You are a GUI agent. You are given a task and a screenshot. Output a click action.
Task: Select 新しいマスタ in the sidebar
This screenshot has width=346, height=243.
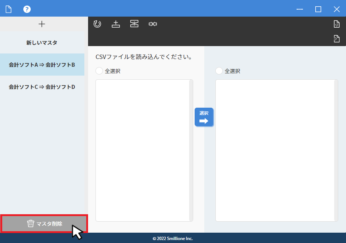42,43
